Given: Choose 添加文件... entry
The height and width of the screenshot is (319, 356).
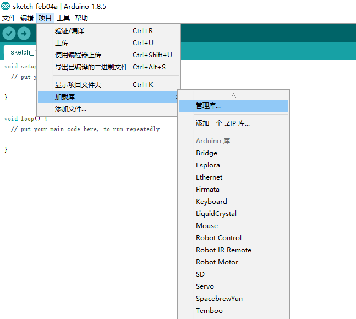Looking at the screenshot, I should (108, 109).
